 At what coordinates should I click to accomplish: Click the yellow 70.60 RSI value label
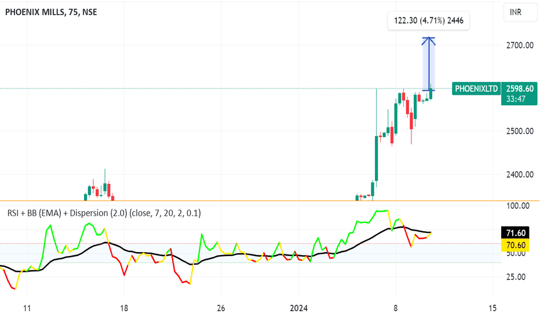pyautogui.click(x=516, y=245)
